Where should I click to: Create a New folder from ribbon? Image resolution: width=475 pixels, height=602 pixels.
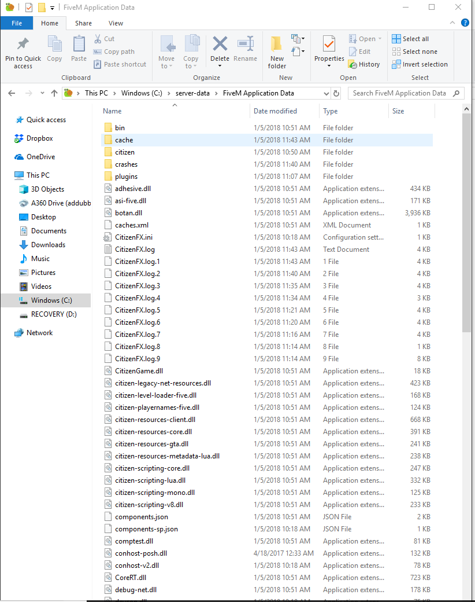pyautogui.click(x=277, y=53)
